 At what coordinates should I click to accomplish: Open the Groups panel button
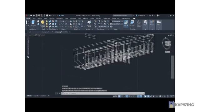(x=152, y=25)
